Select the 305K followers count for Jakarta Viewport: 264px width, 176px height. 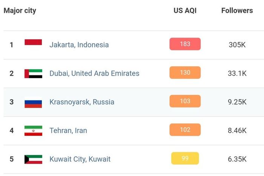(237, 45)
